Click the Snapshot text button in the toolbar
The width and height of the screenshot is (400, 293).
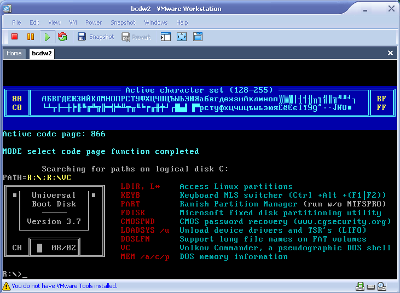(102, 37)
